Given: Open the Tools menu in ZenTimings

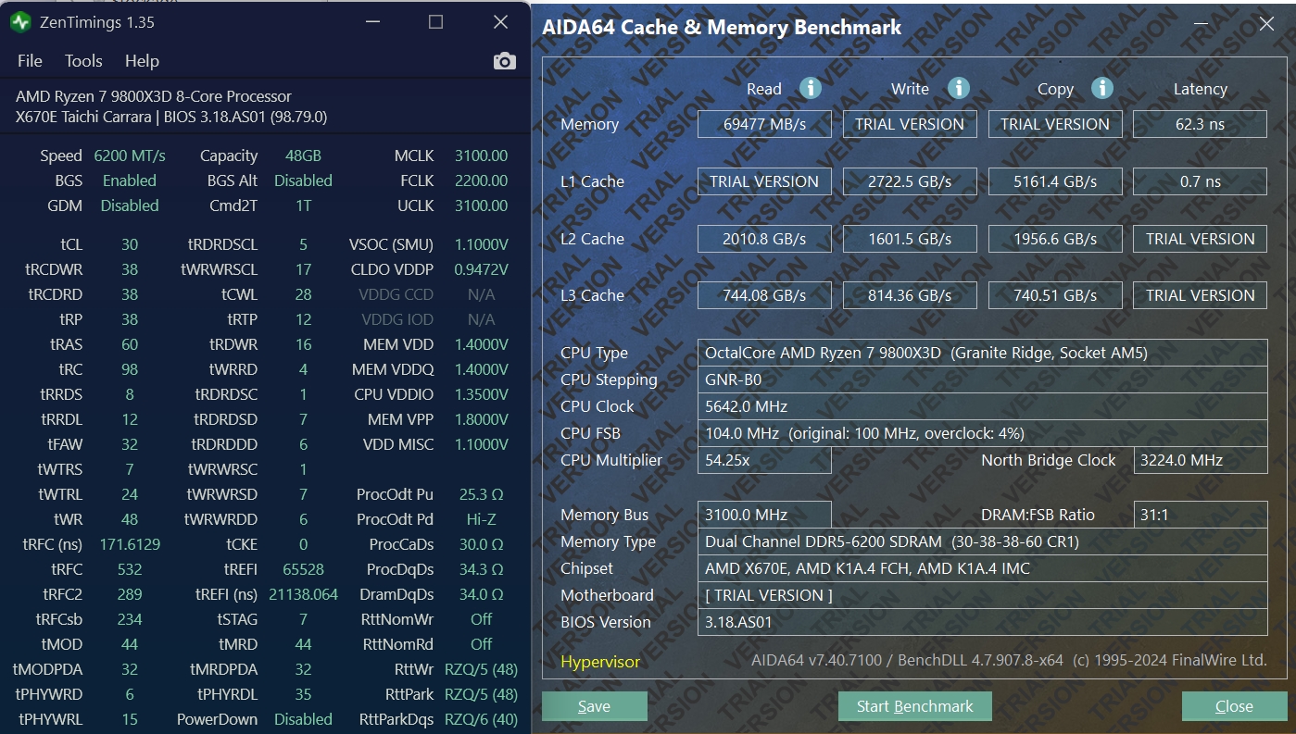Looking at the screenshot, I should (83, 61).
